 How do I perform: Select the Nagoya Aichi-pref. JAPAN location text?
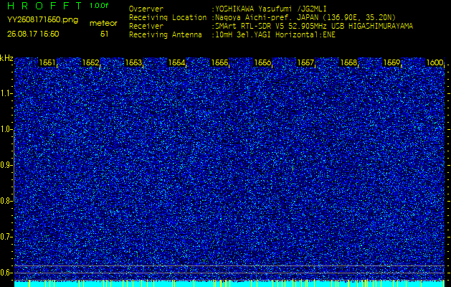pos(304,17)
